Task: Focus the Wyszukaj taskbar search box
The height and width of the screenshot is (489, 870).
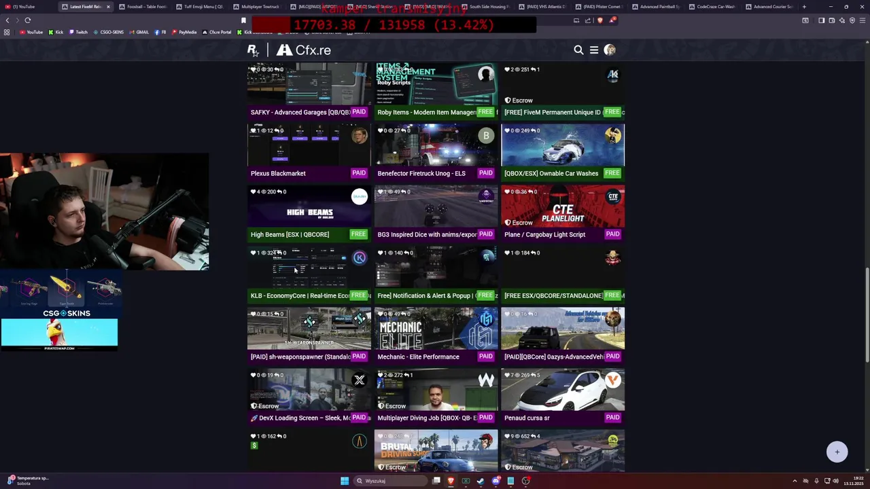Action: click(389, 481)
